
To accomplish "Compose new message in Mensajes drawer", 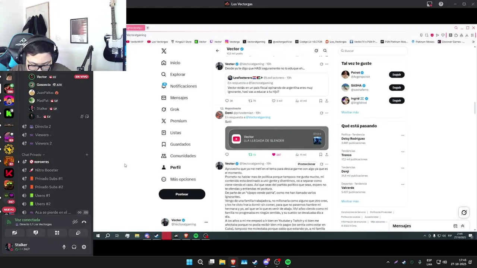I will click(455, 226).
